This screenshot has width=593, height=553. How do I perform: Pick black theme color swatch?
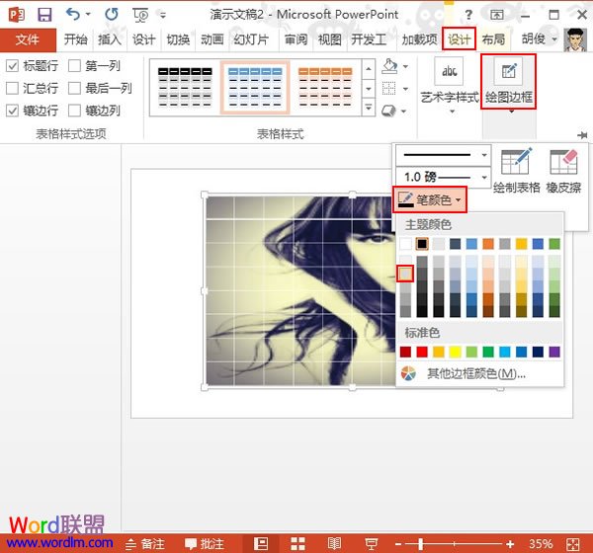[422, 244]
